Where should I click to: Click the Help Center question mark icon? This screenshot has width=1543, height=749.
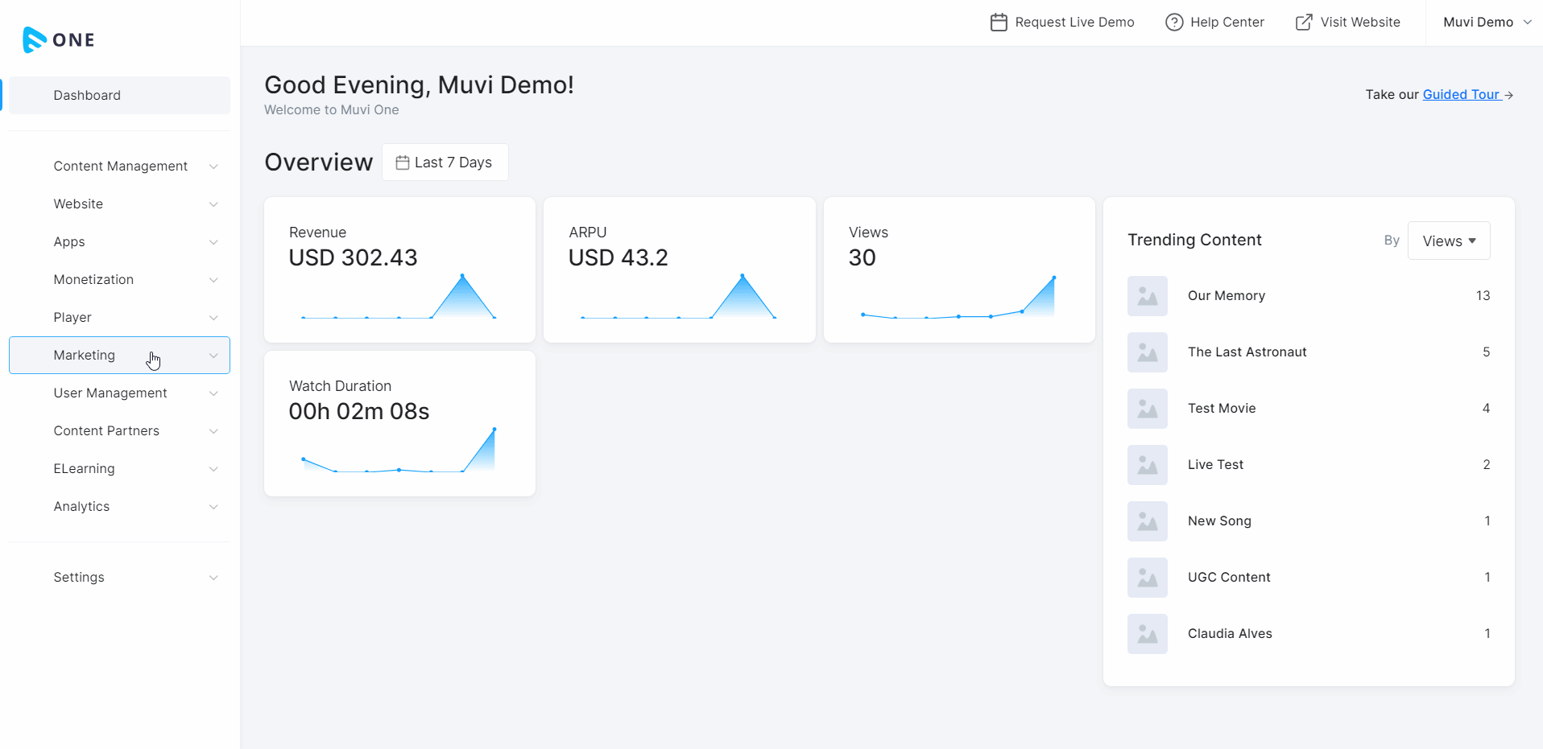[x=1174, y=23]
